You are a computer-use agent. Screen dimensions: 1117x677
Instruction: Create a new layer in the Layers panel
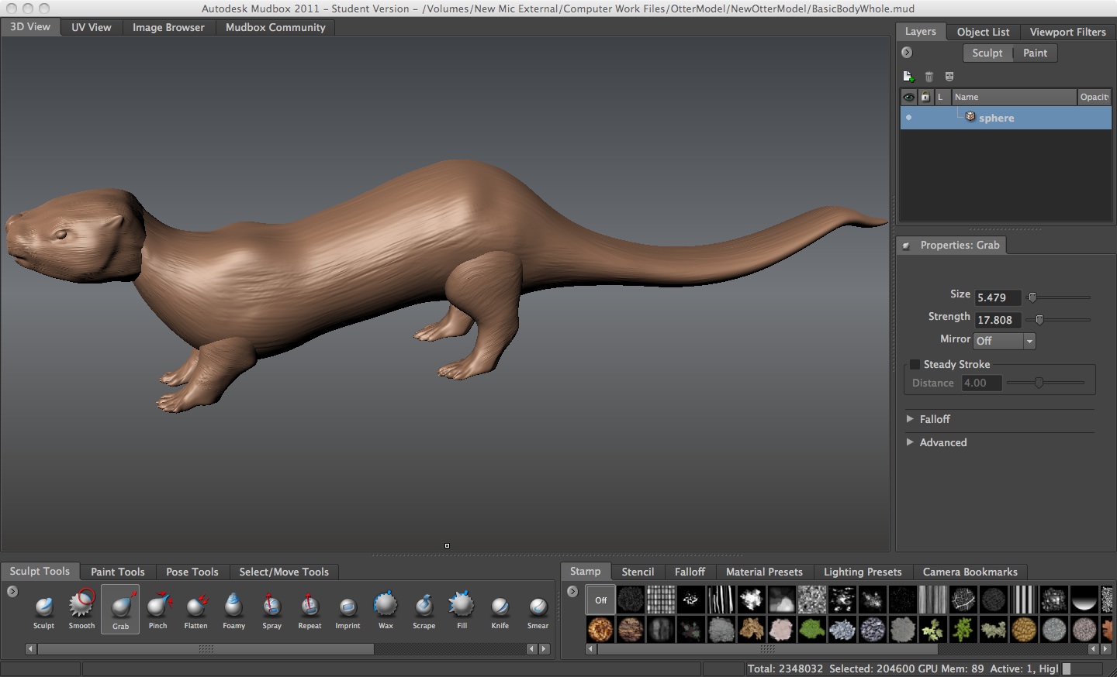[x=908, y=77]
